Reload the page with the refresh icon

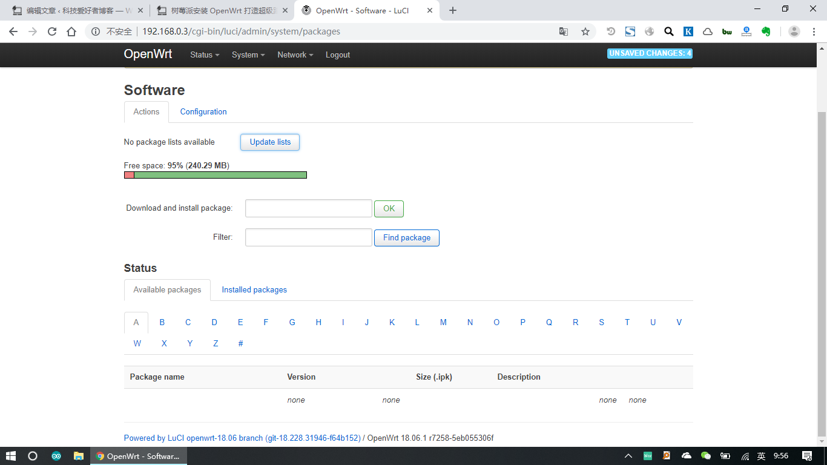tap(52, 31)
